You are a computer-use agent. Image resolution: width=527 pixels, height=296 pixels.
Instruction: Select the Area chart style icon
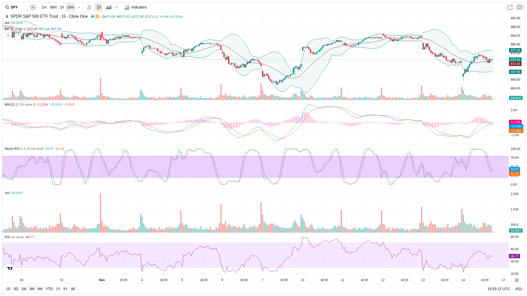click(x=109, y=7)
